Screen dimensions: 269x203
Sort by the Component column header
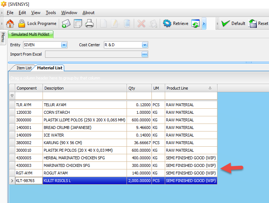pos(29,88)
